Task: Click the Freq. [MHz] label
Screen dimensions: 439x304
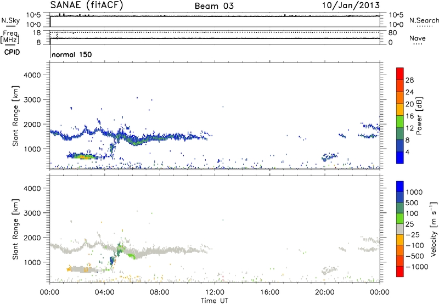Action: 11,37
